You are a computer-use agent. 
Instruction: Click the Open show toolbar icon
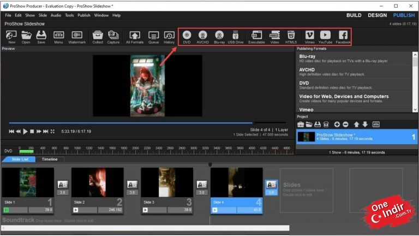(26, 37)
